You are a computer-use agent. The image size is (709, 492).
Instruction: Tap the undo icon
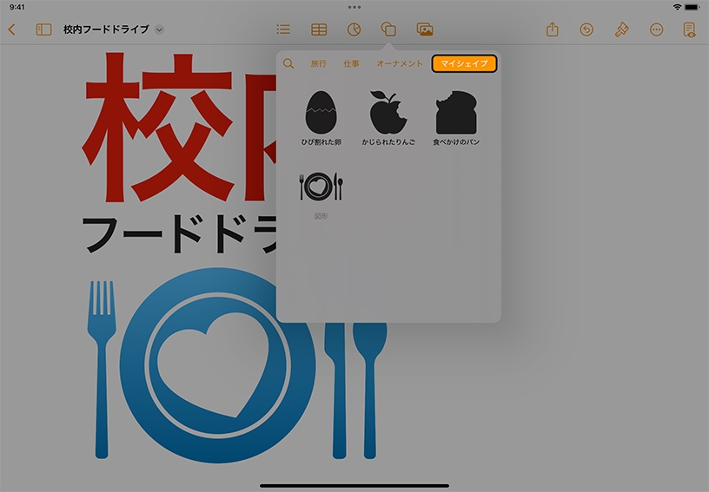(x=586, y=30)
